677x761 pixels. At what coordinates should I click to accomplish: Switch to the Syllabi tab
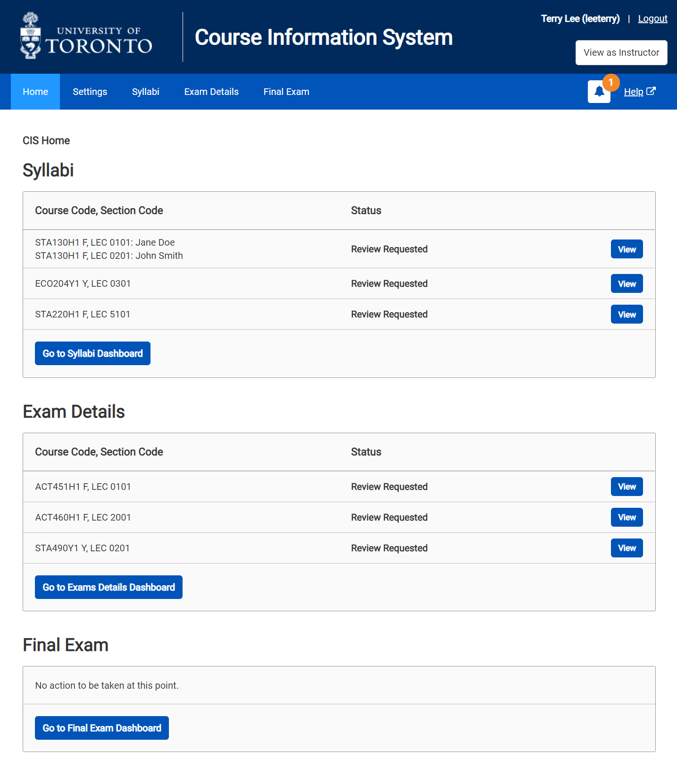(x=146, y=92)
